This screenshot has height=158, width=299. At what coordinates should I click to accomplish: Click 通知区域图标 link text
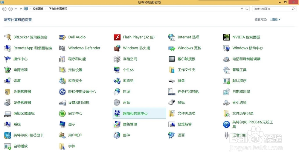(24, 113)
